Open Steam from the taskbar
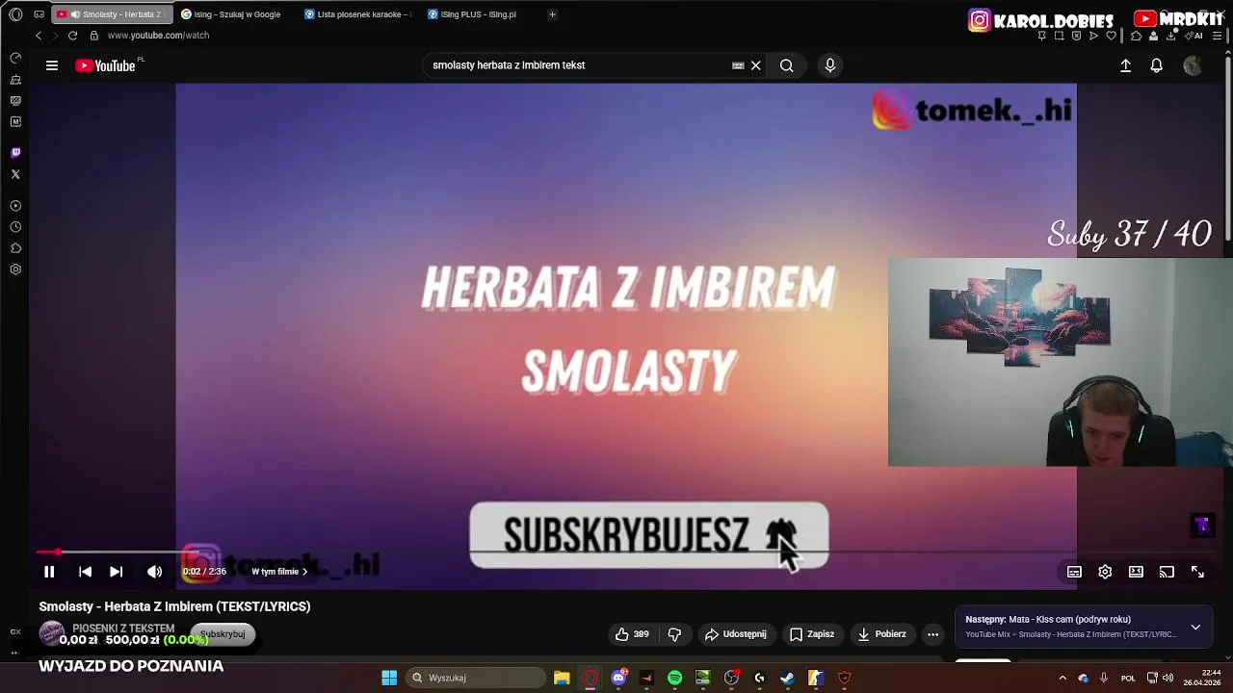 point(787,678)
